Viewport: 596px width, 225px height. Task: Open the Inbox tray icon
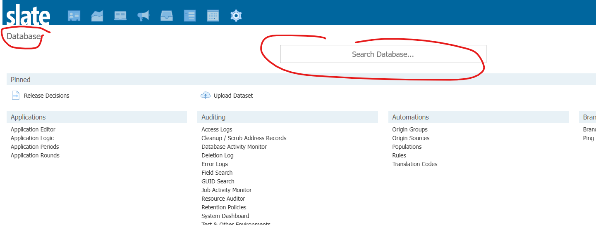tap(167, 16)
